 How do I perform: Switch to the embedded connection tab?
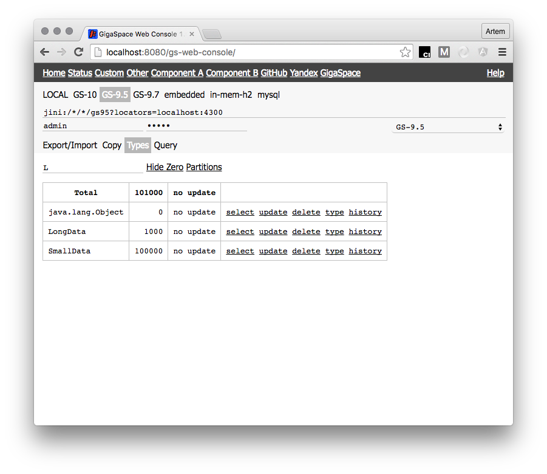(x=185, y=95)
